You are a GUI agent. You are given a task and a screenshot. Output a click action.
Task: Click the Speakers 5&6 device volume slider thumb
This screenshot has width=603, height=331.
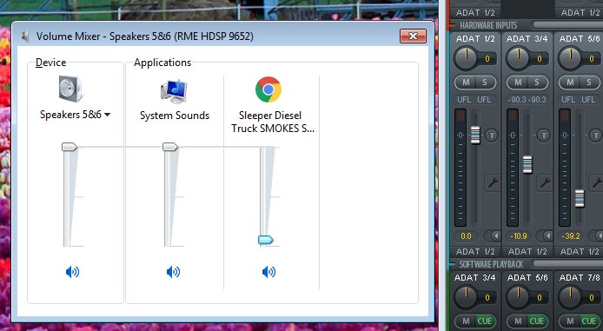tap(70, 147)
